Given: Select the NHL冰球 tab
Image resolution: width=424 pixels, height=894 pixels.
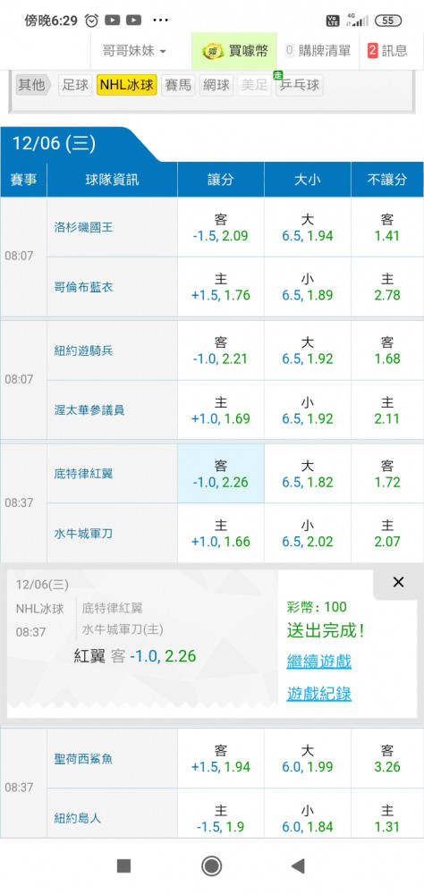Looking at the screenshot, I should click(x=127, y=86).
